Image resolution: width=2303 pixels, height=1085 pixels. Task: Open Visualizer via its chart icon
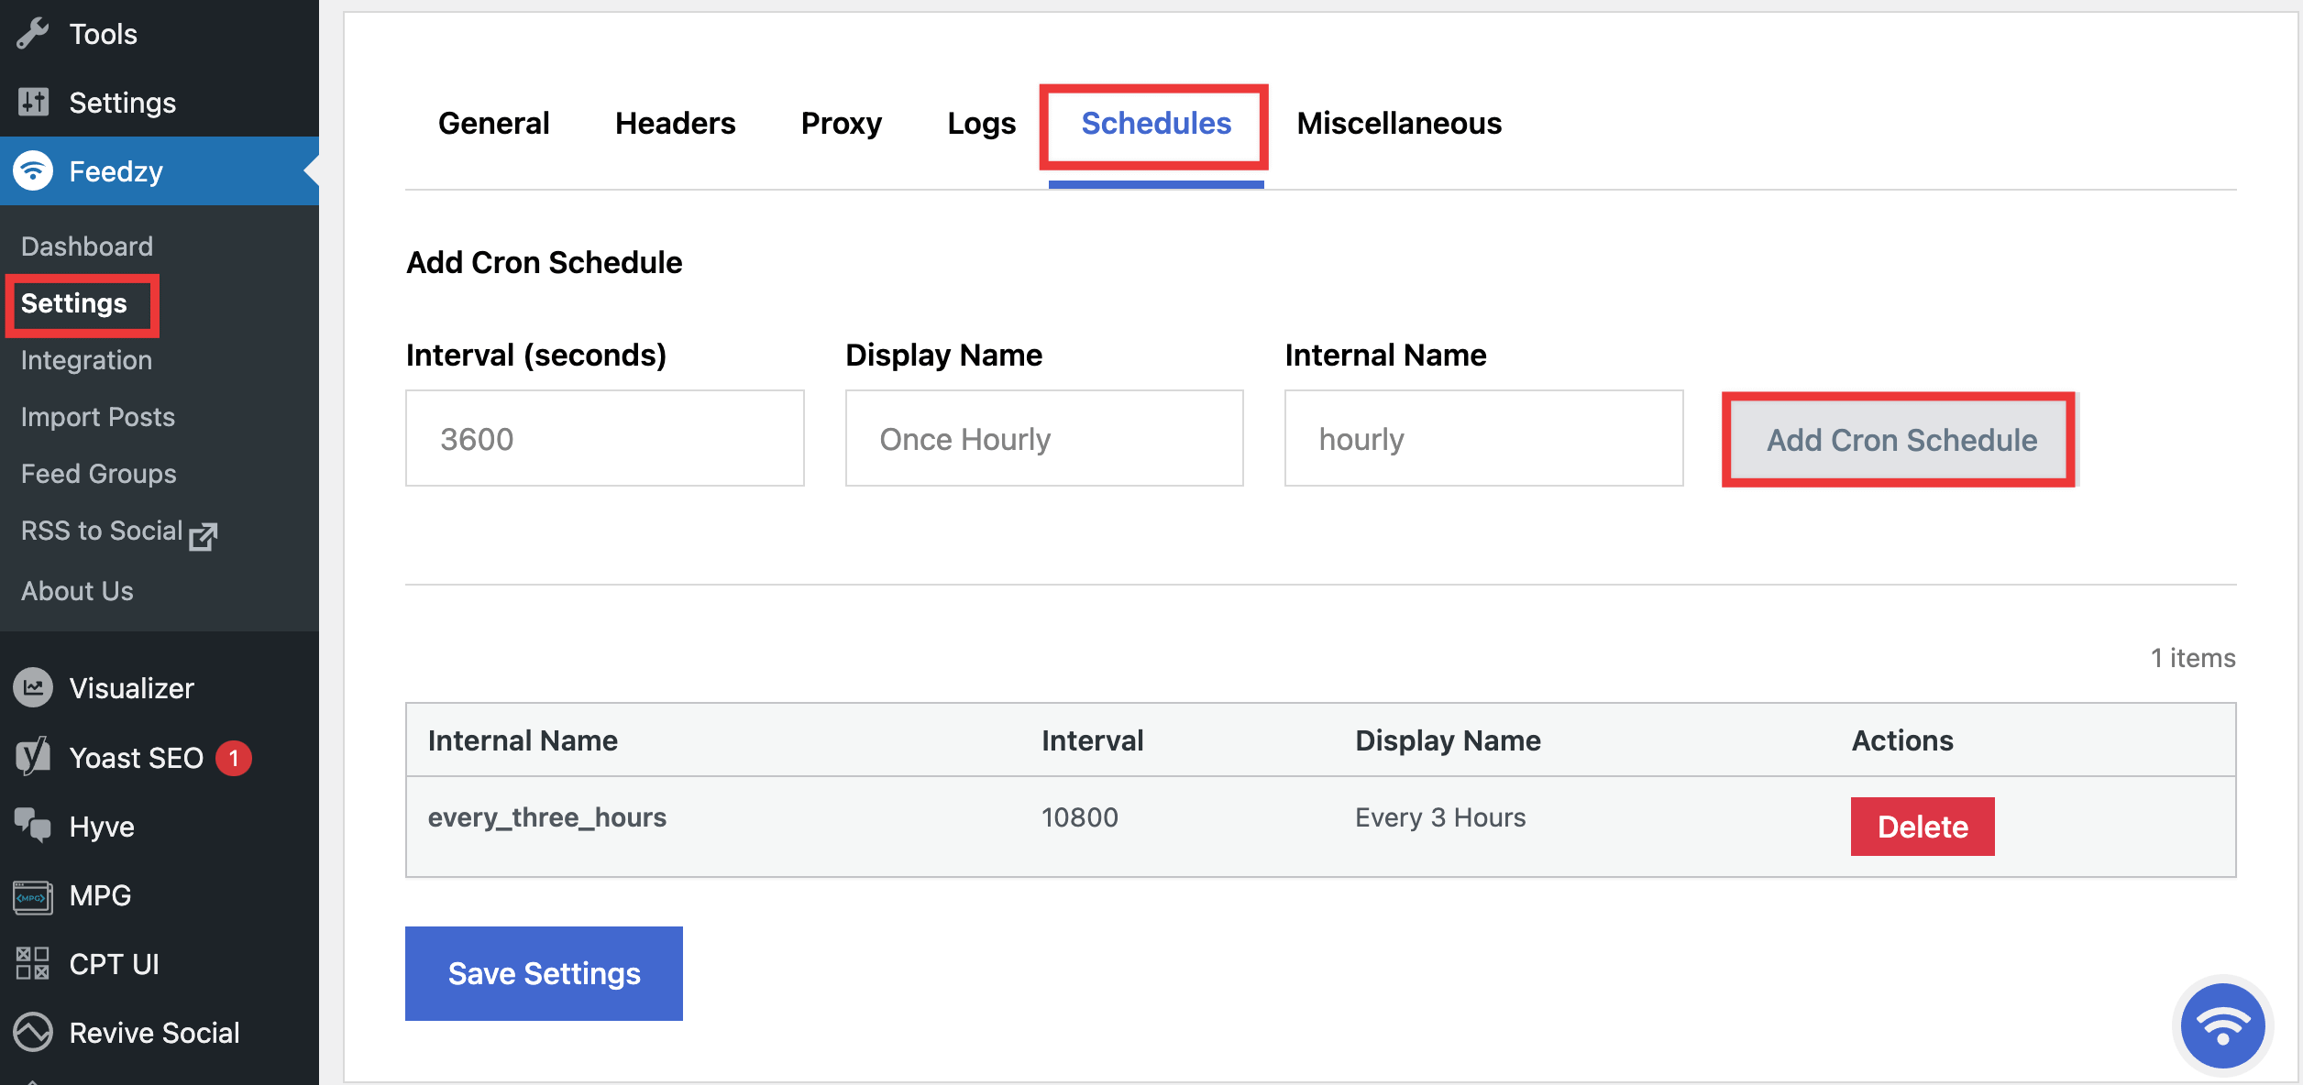point(33,687)
